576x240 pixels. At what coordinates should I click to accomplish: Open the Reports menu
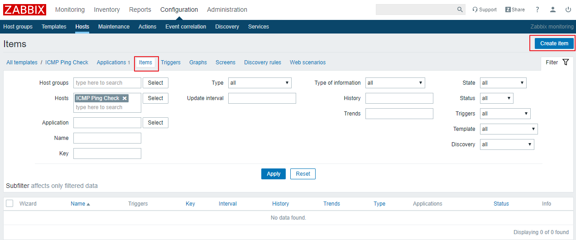click(x=140, y=10)
